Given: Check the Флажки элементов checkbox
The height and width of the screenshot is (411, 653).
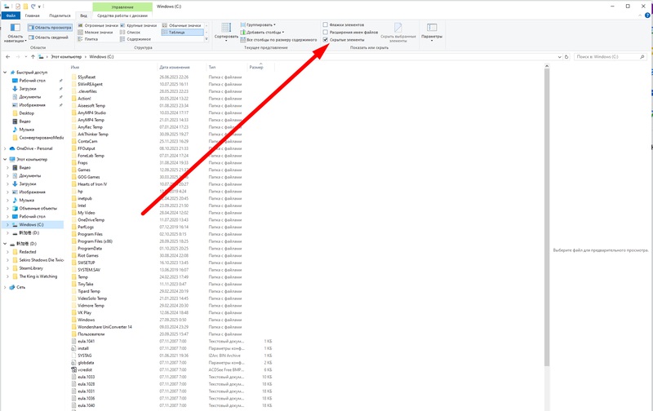Looking at the screenshot, I should coord(326,25).
